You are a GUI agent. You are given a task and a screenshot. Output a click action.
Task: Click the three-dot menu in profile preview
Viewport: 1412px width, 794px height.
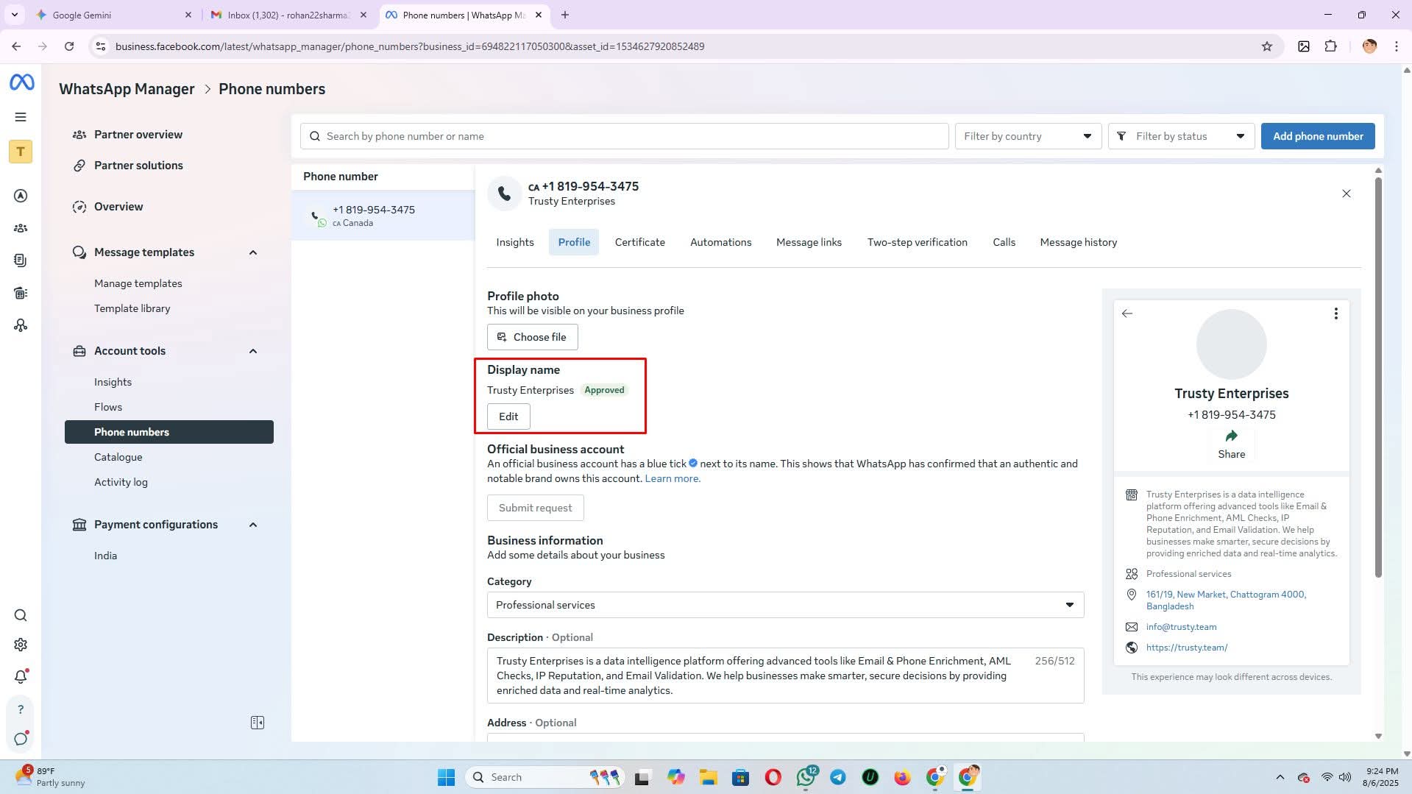pyautogui.click(x=1335, y=314)
